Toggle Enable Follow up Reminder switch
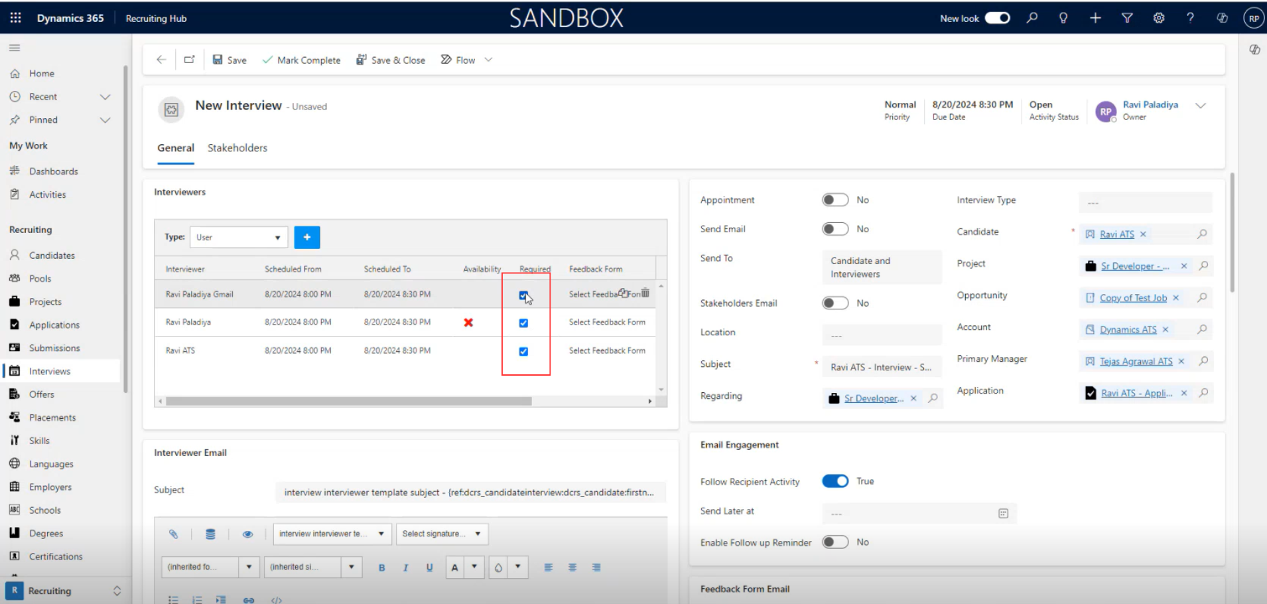1267x604 pixels. click(x=835, y=542)
